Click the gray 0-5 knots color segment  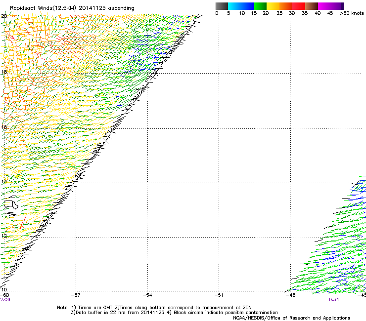click(x=222, y=6)
